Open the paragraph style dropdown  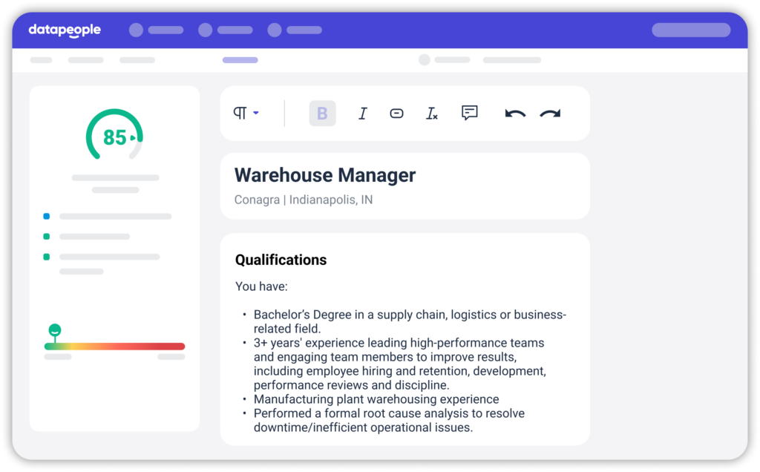pos(246,113)
